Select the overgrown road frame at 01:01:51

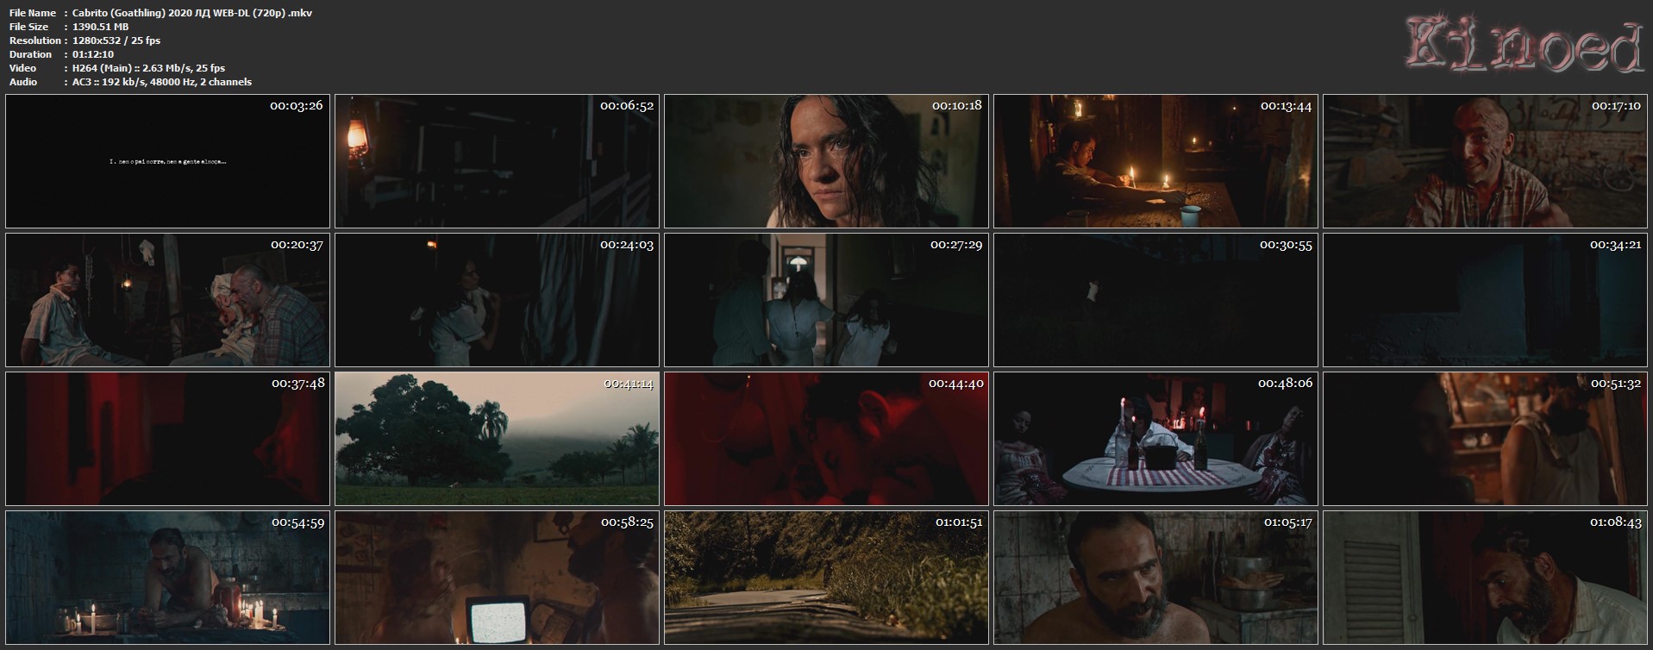coord(826,577)
